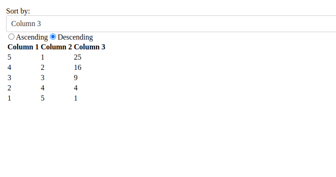Image resolution: width=336 pixels, height=177 pixels.
Task: Click the 4 in Column 1's second row
Action: [x=9, y=68]
